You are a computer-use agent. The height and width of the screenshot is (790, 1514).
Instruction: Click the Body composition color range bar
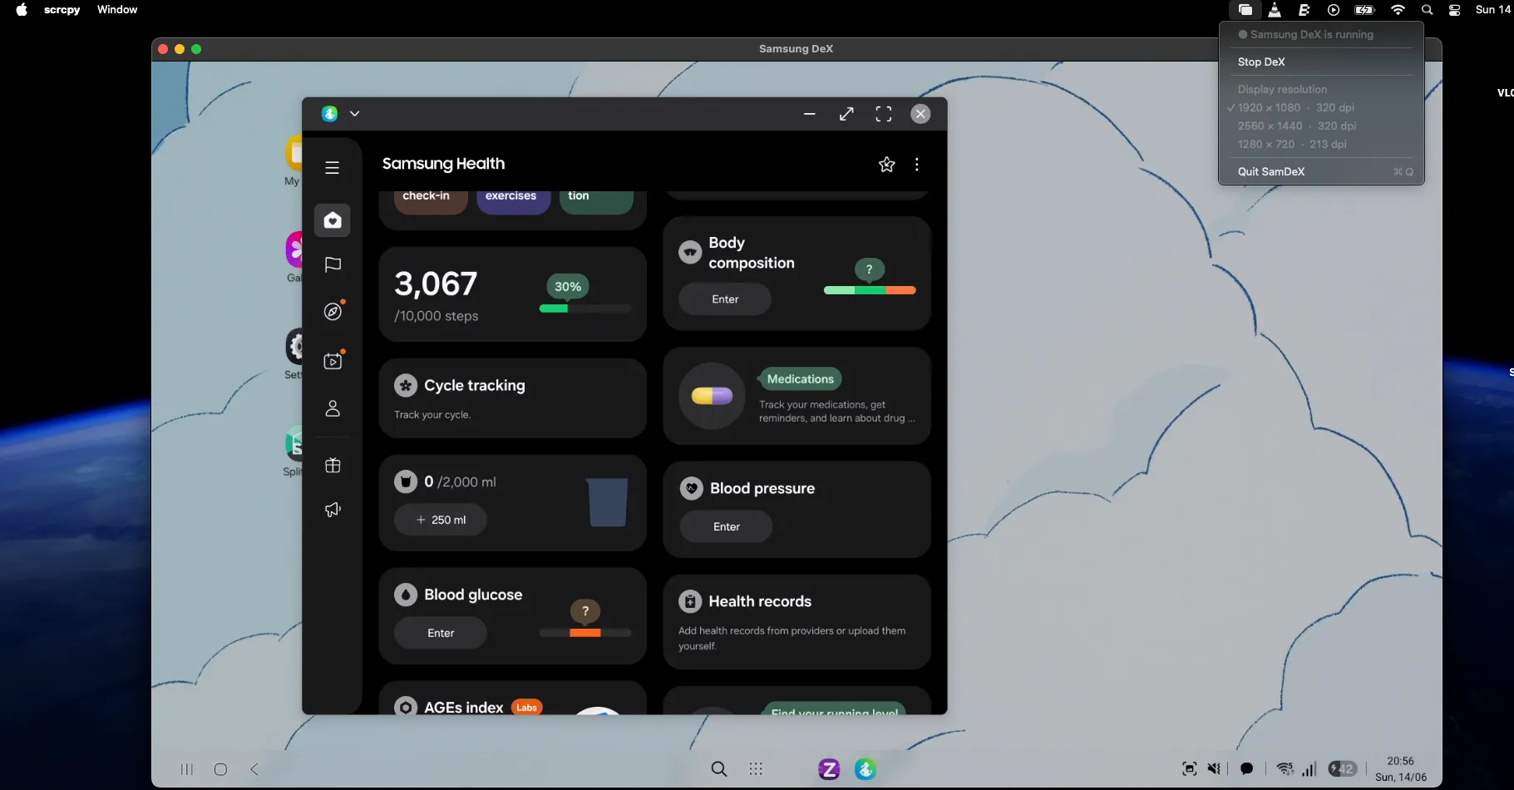coord(870,290)
